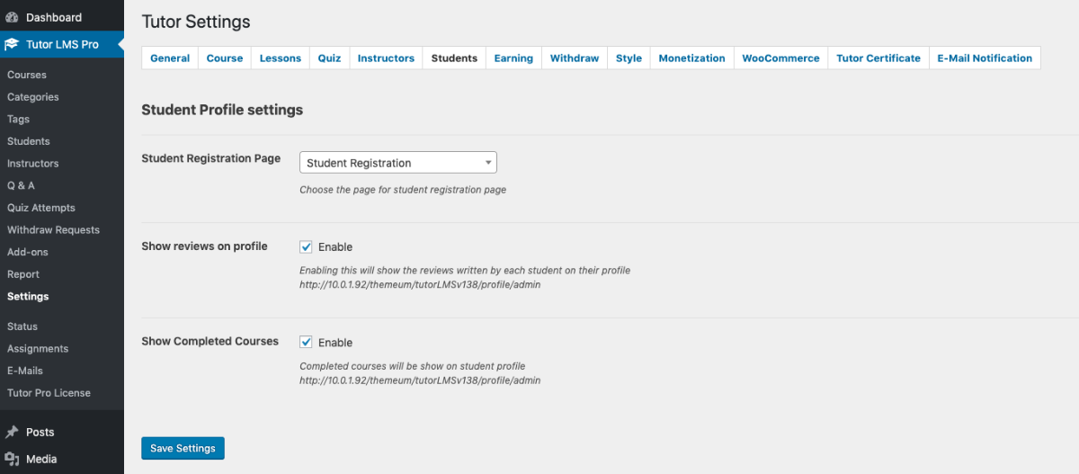Toggle Show Completed Courses checkbox
This screenshot has height=474, width=1079.
pos(306,342)
